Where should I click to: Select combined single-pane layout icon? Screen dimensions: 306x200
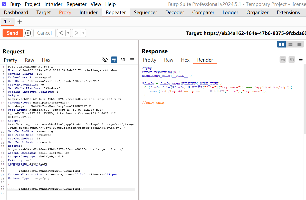(299, 44)
